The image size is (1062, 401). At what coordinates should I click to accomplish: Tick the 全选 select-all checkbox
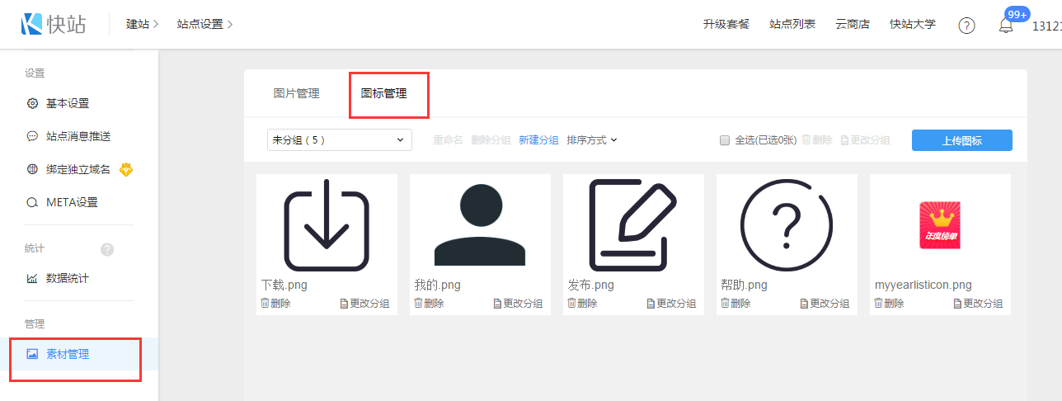pyautogui.click(x=725, y=140)
